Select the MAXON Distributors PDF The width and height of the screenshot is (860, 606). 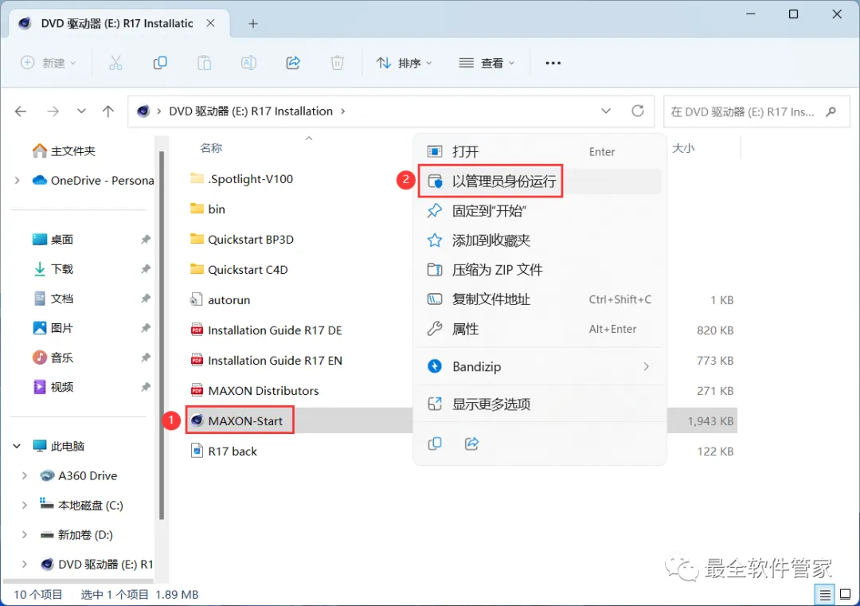coord(255,390)
